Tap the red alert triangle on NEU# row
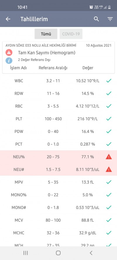117x260 pixels. [x=109, y=169]
